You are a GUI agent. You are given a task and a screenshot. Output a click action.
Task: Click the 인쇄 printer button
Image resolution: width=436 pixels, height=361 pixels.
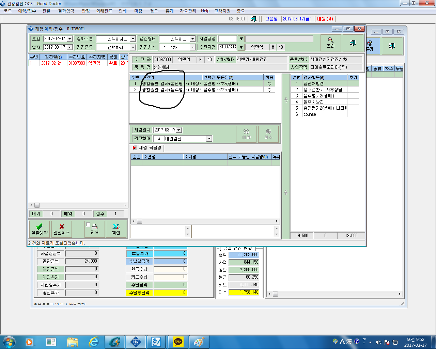(95, 229)
